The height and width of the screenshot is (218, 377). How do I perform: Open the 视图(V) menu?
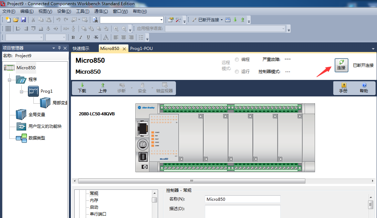coord(45,11)
